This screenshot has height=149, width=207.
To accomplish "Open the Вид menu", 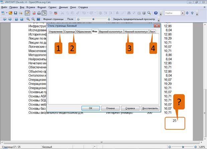I will click(x=22, y=7).
